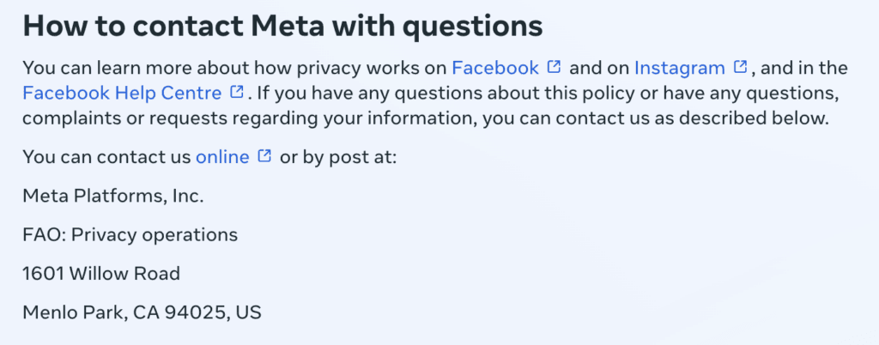Select the 'Meta Platforms, Inc.' address line

pyautogui.click(x=113, y=196)
